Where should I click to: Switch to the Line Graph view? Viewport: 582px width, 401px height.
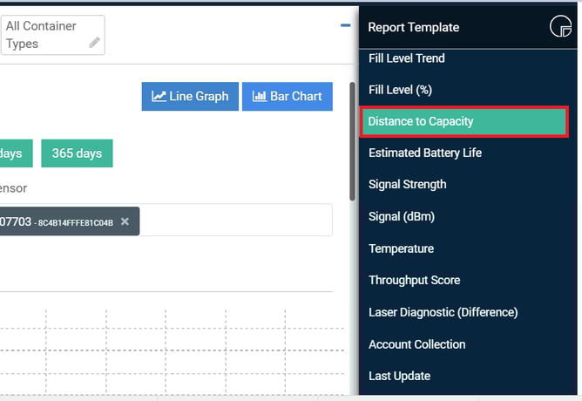[x=190, y=96]
